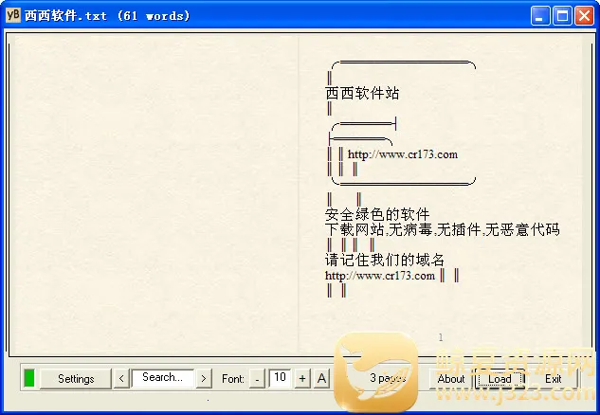Click the yB application icon in title bar

[13, 15]
